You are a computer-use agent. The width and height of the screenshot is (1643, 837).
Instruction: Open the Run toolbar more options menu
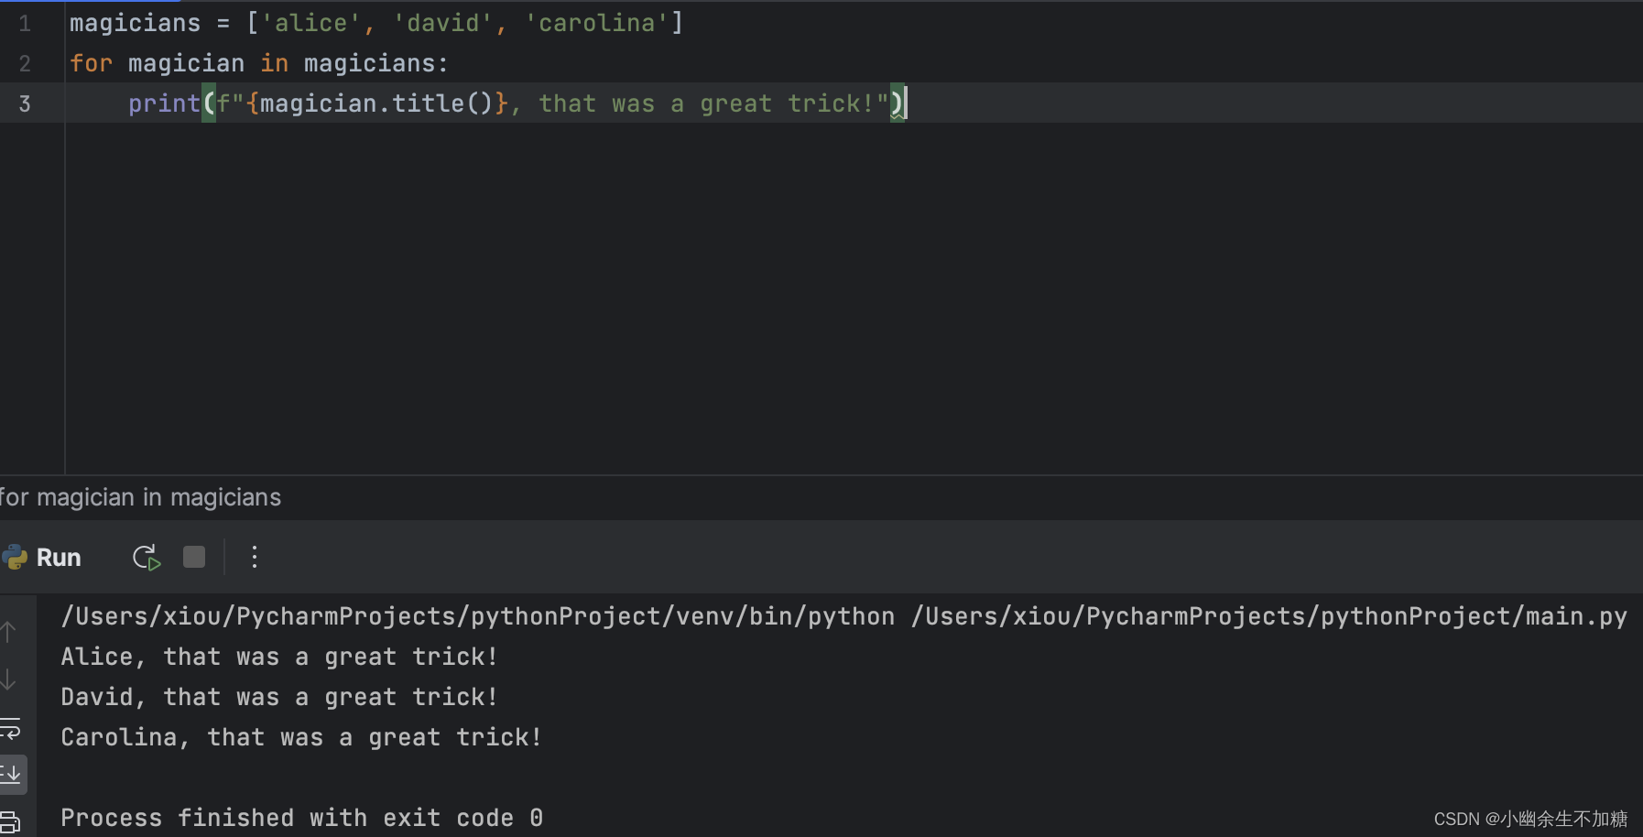255,557
